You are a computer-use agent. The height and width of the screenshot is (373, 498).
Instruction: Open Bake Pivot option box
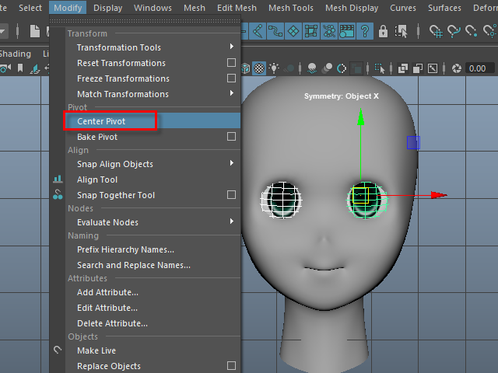(231, 137)
